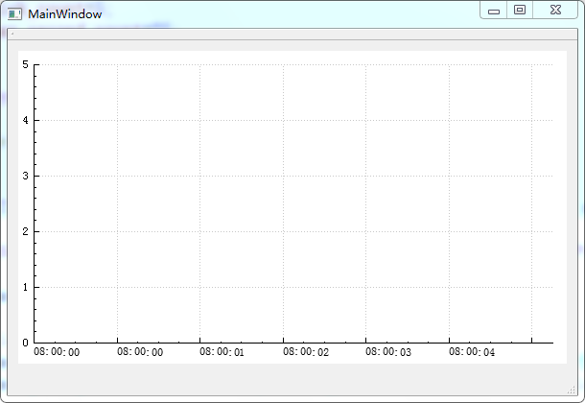
Task: Click the toolbar handle below the title bar
Action: pyautogui.click(x=12, y=34)
